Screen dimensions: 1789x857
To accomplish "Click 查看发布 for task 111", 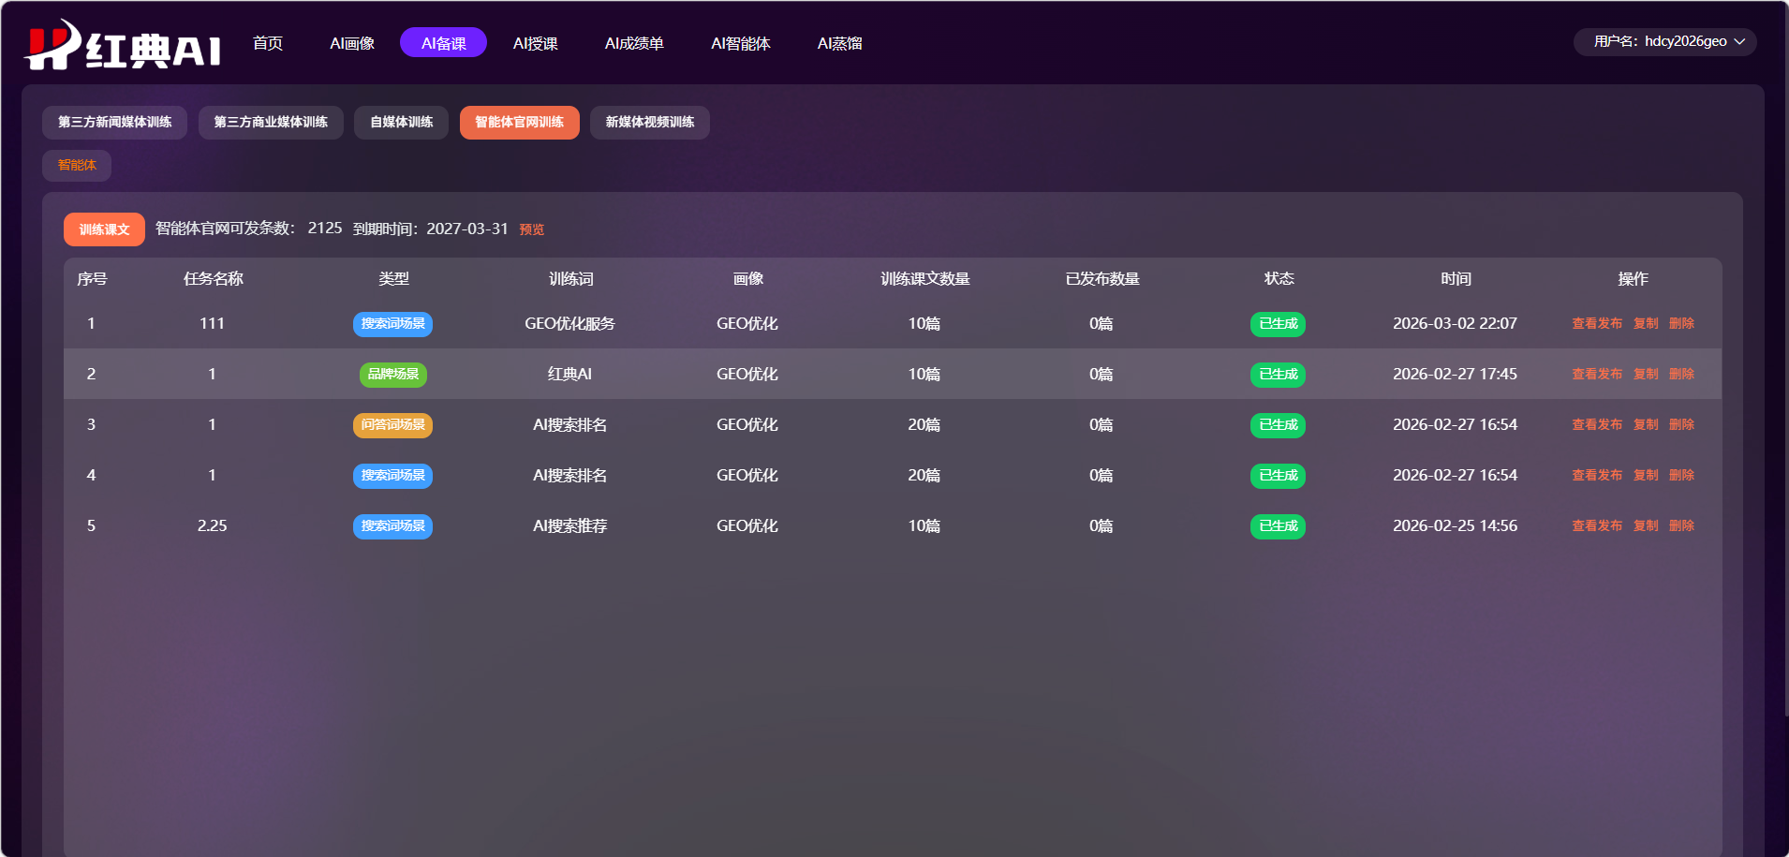I will click(1597, 323).
